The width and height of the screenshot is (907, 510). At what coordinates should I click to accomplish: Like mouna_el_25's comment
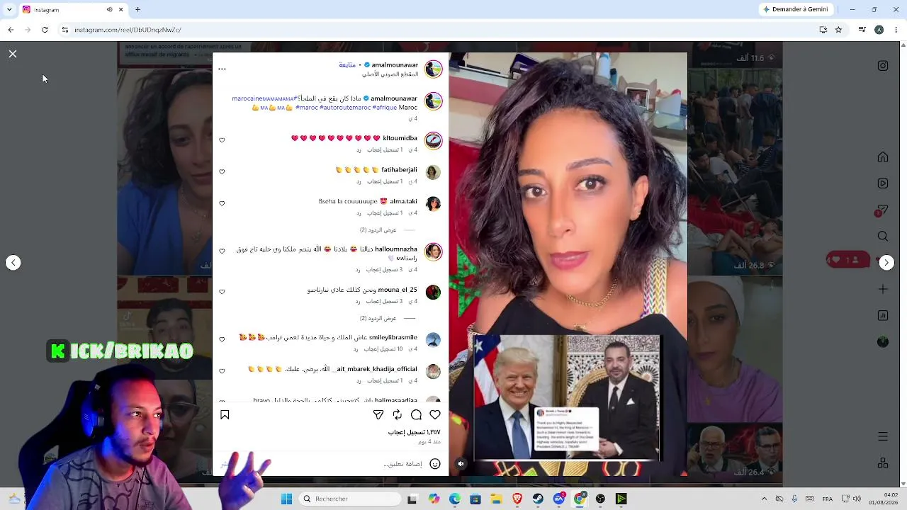click(222, 291)
